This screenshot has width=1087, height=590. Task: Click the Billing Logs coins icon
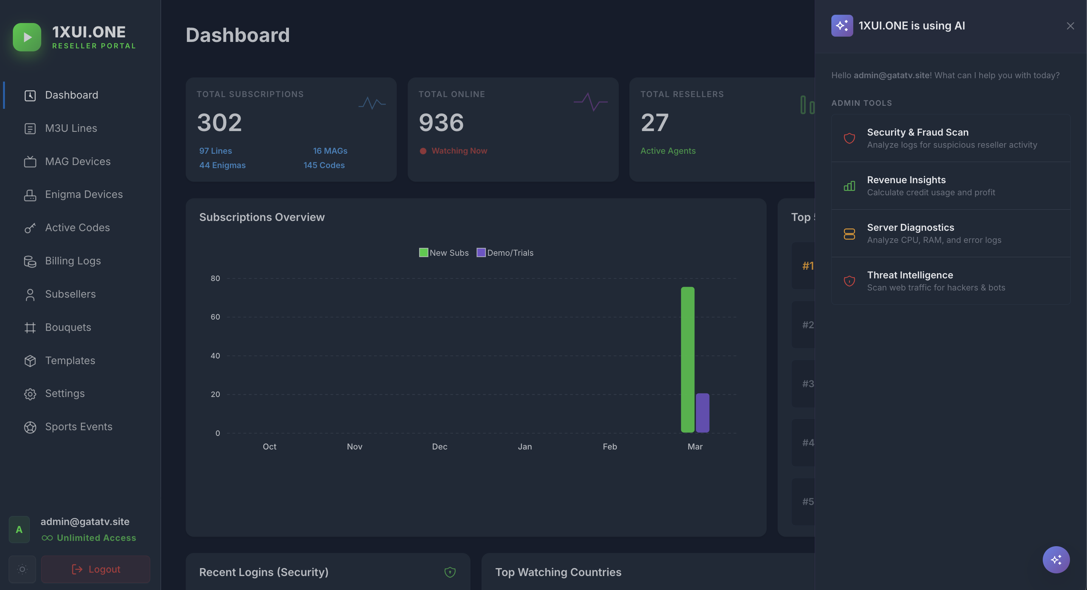[x=30, y=261]
